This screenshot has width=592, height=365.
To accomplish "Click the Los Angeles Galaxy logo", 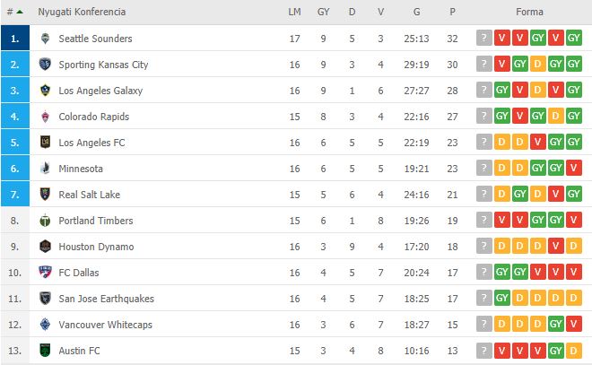I will click(x=45, y=91).
